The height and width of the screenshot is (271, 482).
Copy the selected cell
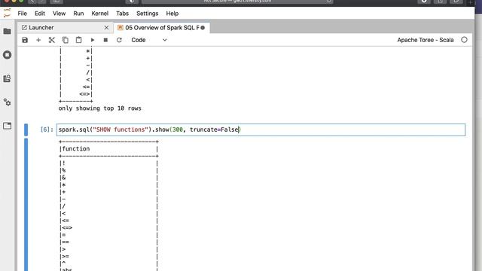(66, 40)
